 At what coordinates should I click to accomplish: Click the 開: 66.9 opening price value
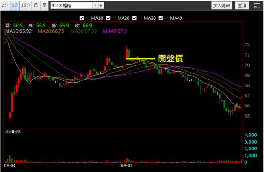14,26
